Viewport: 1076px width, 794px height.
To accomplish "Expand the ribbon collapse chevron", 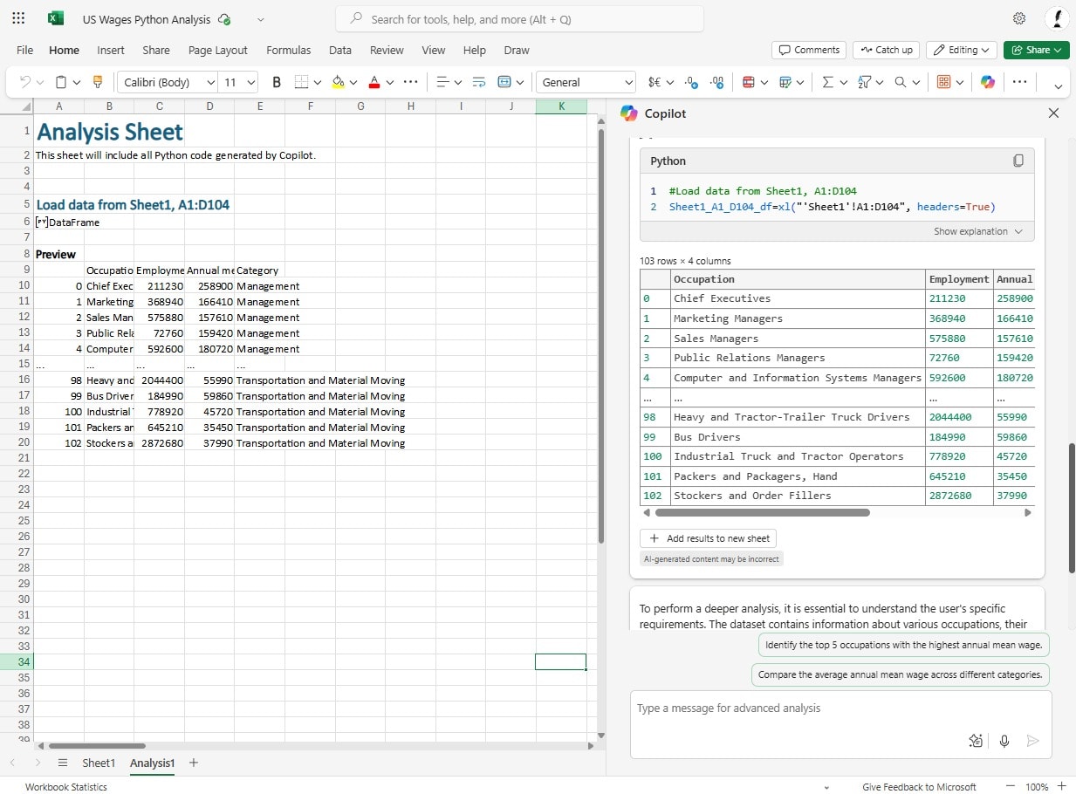I will [x=1059, y=86].
